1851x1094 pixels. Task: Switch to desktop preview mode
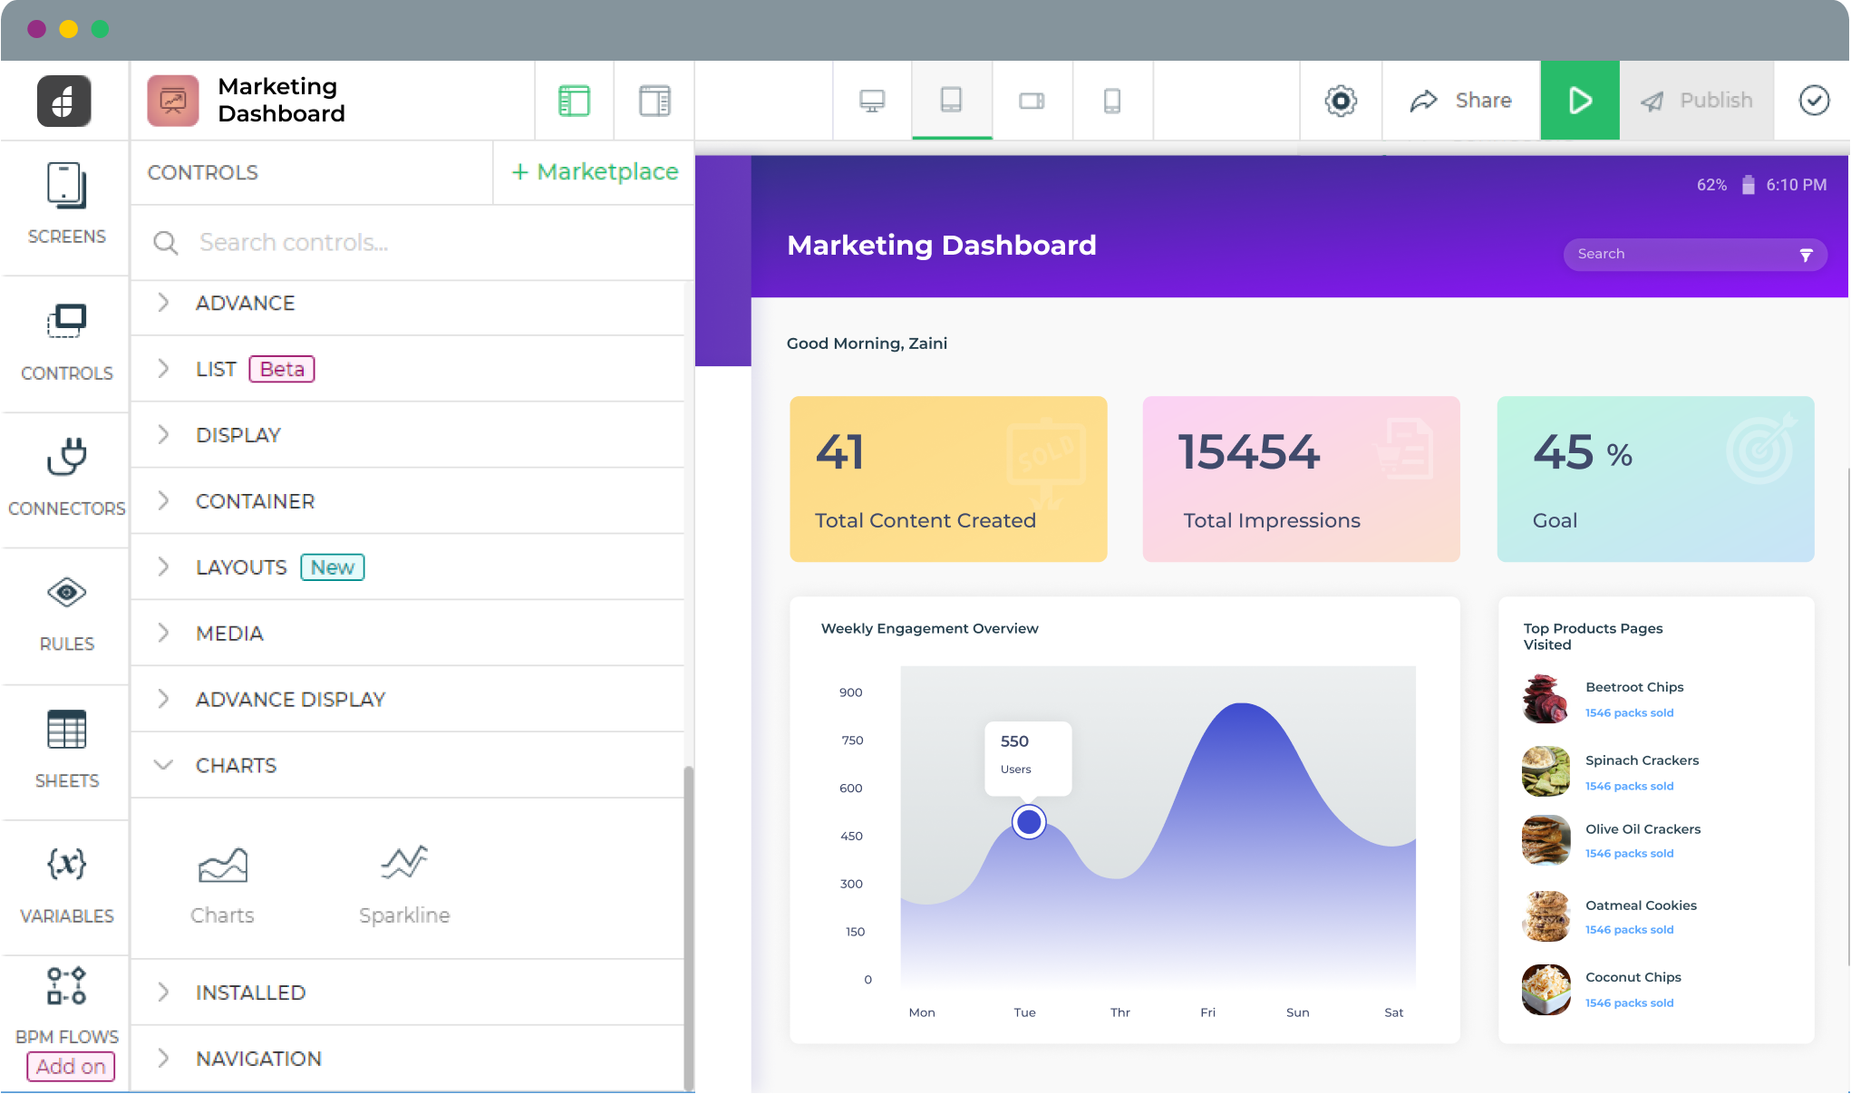point(871,99)
